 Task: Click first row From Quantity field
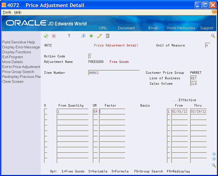tap(72, 111)
